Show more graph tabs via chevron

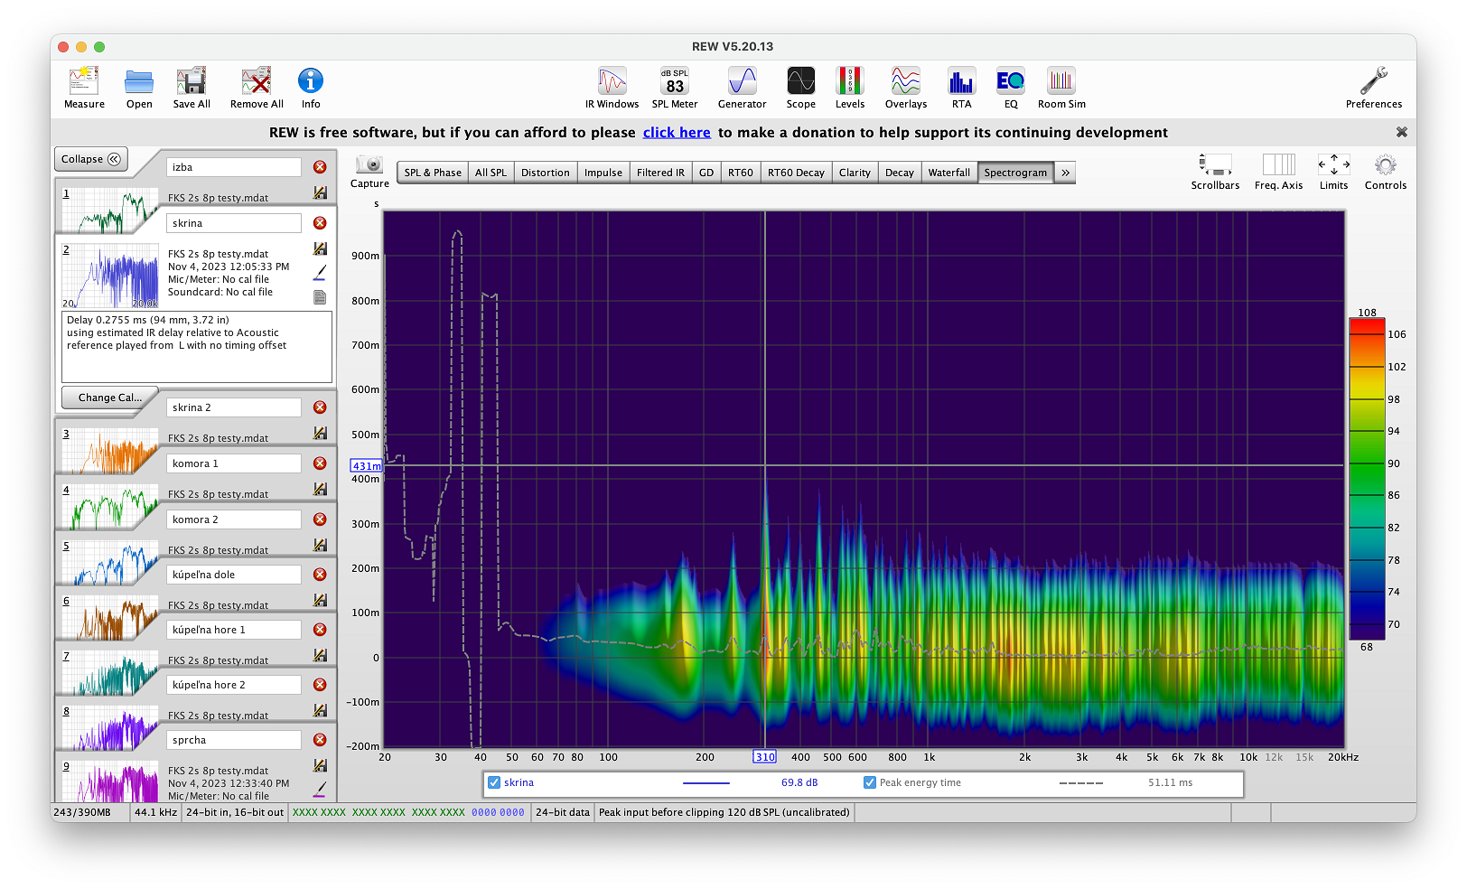pyautogui.click(x=1065, y=173)
